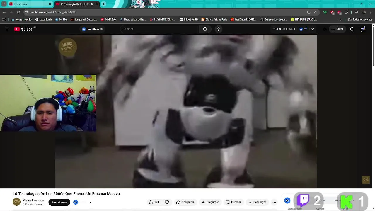The image size is (375, 211).
Task: Expand the tab search dropdown
Action: (x=4, y=4)
